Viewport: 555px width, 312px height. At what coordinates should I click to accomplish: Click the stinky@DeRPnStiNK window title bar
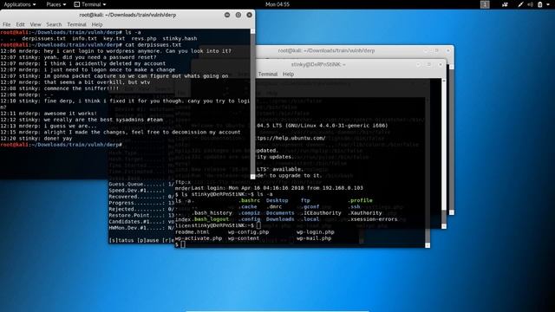point(318,64)
